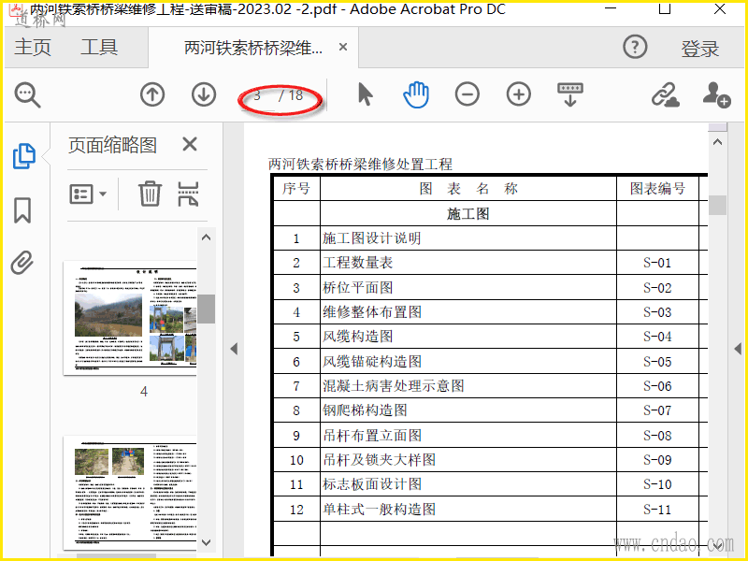
Task: Toggle the page thumbnails panel icon
Action: point(24,156)
